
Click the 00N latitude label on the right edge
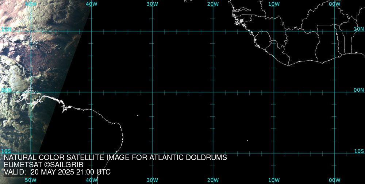click(359, 90)
